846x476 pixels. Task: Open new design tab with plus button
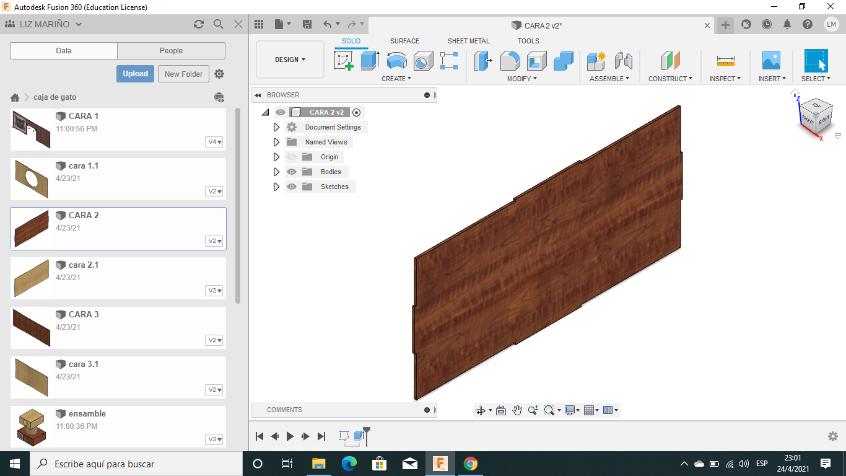point(725,25)
